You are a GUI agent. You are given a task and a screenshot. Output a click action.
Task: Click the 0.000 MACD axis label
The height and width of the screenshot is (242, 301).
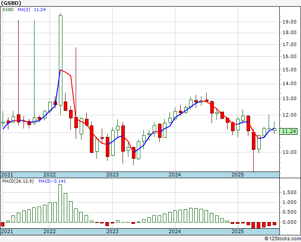(289, 222)
